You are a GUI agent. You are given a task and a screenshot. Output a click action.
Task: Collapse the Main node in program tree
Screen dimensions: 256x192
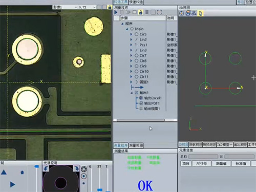coord(127,29)
